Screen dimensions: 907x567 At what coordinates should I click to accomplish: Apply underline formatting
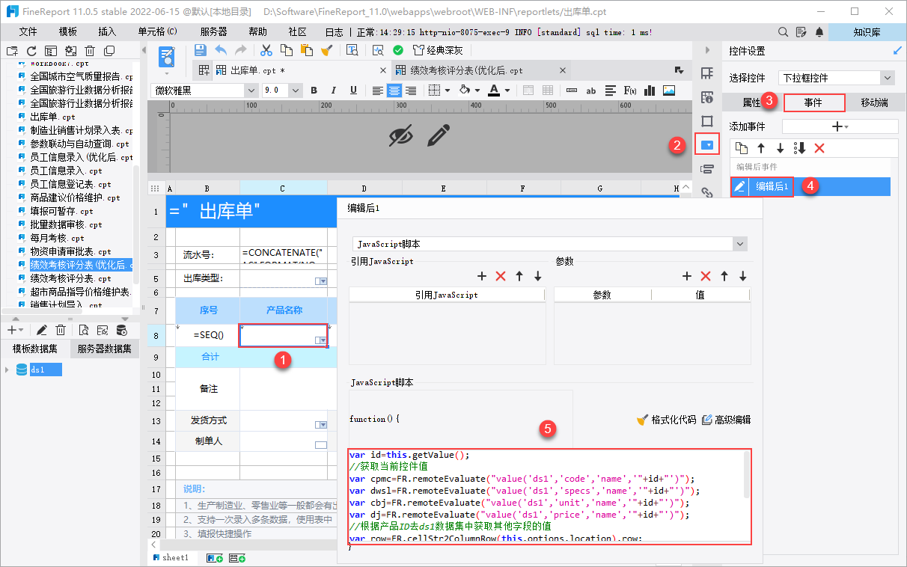(353, 91)
